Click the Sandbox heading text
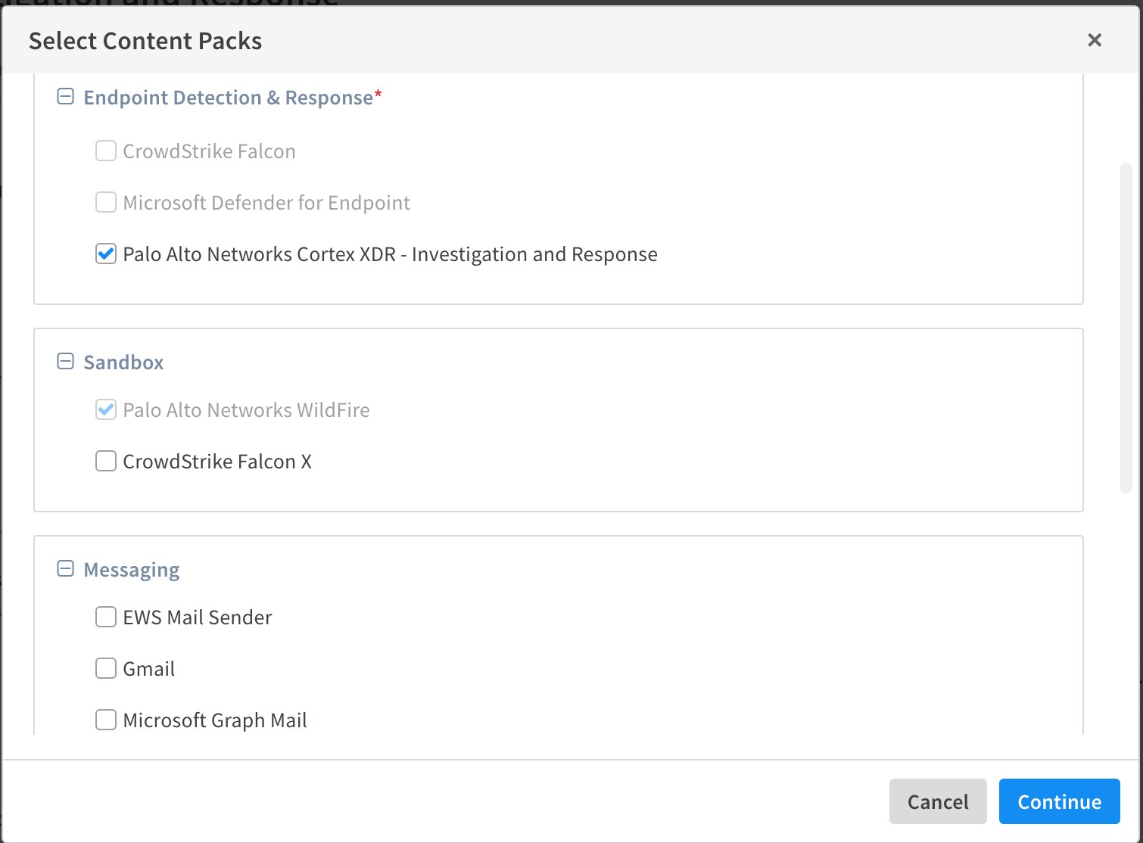 pos(123,362)
